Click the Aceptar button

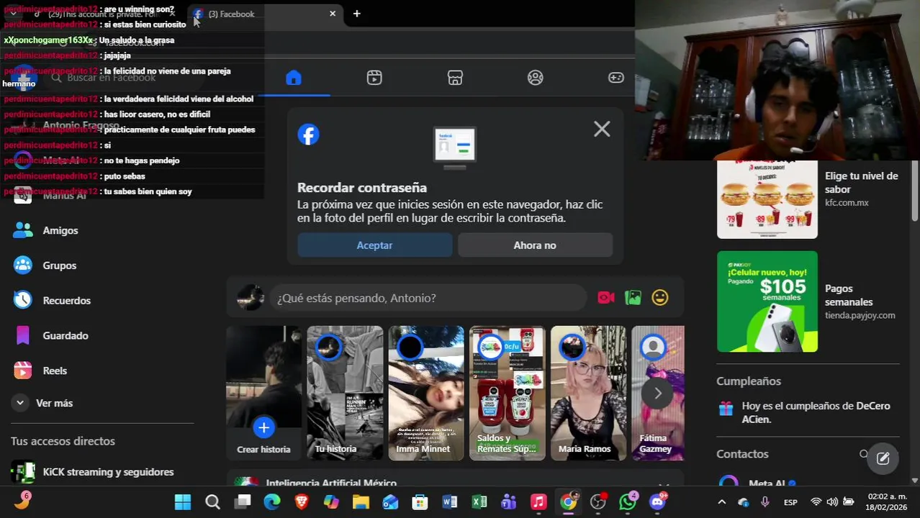(x=374, y=245)
